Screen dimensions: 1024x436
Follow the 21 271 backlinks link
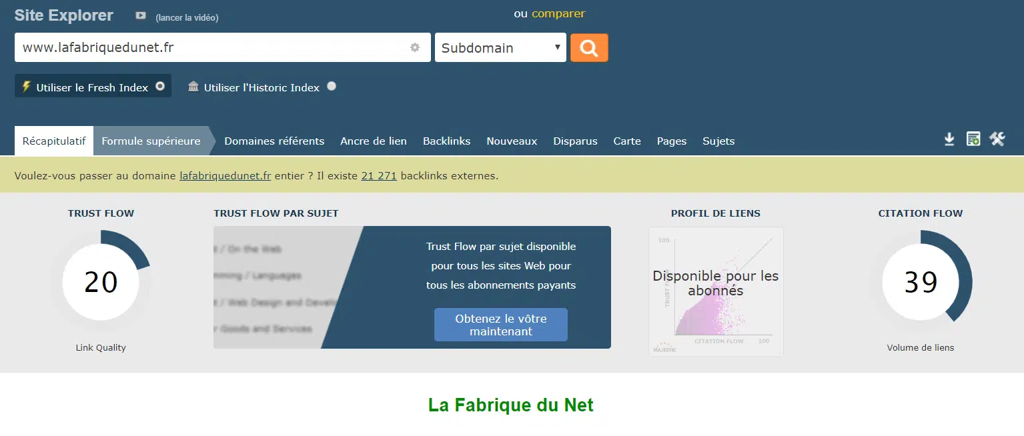(x=378, y=175)
